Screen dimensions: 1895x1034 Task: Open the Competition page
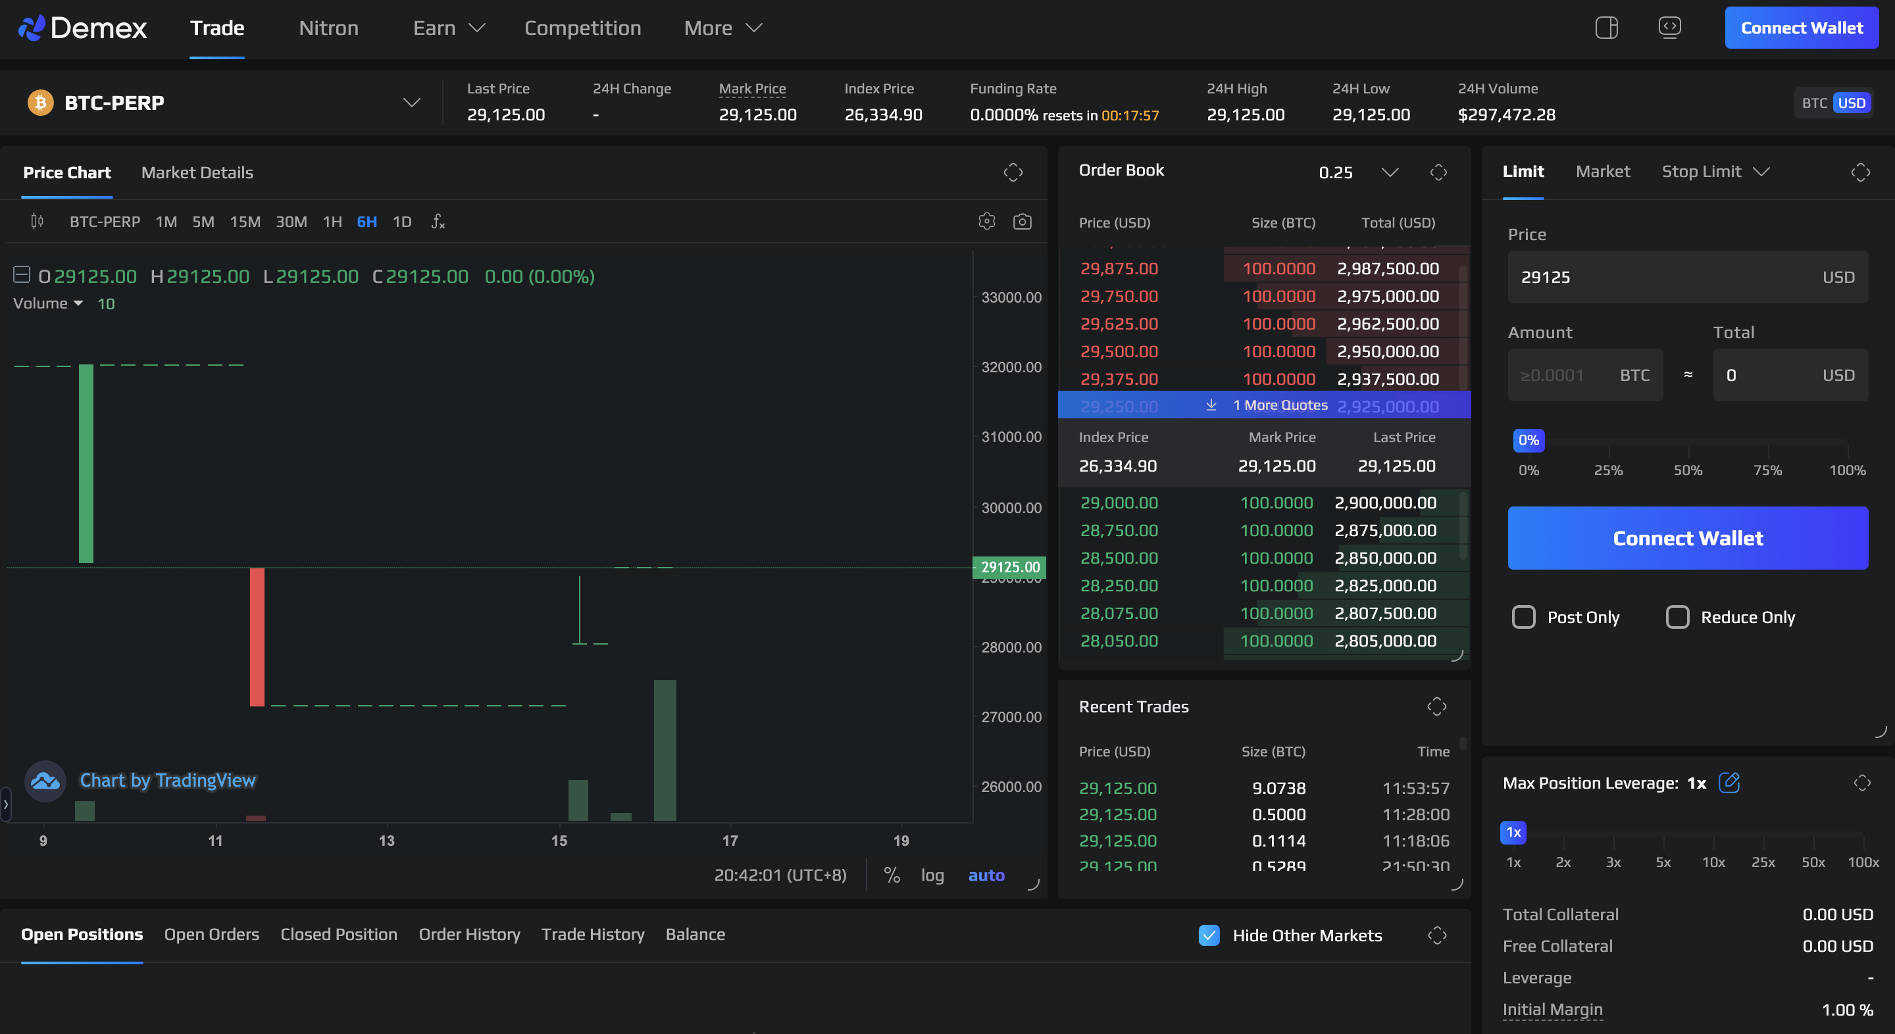click(x=582, y=28)
